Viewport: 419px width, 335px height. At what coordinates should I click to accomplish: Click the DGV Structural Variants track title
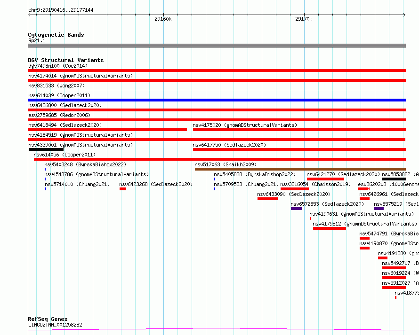pyautogui.click(x=66, y=60)
